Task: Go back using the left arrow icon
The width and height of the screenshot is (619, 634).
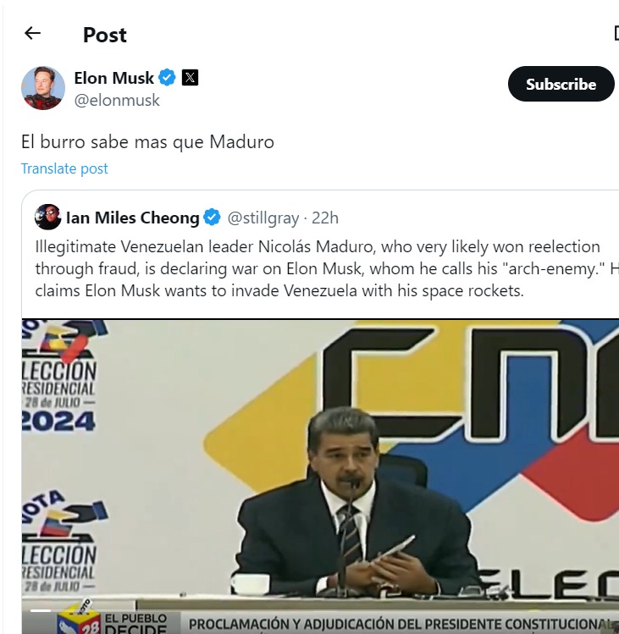Action: [32, 33]
